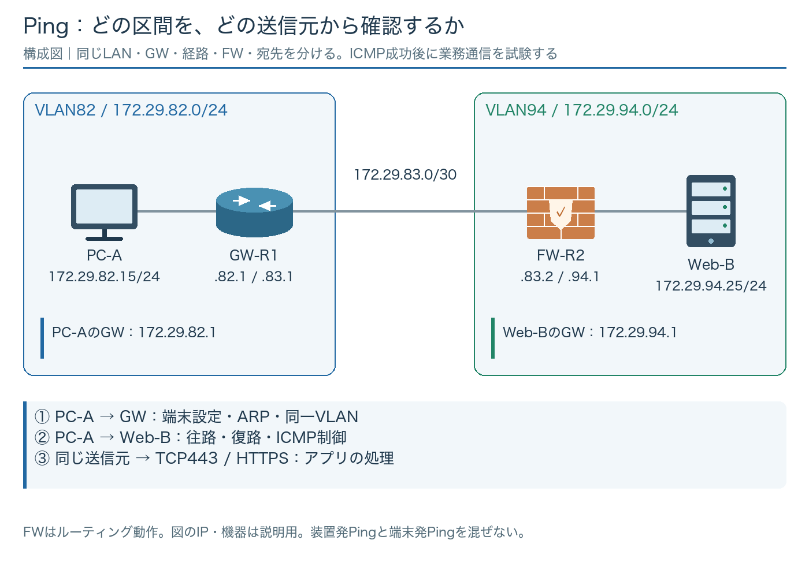
Task: Click the 'GW-R1' device label
Action: 254,255
